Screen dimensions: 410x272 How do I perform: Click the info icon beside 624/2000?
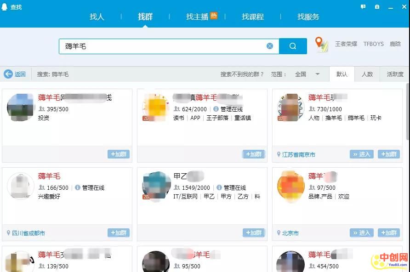pos(216,109)
